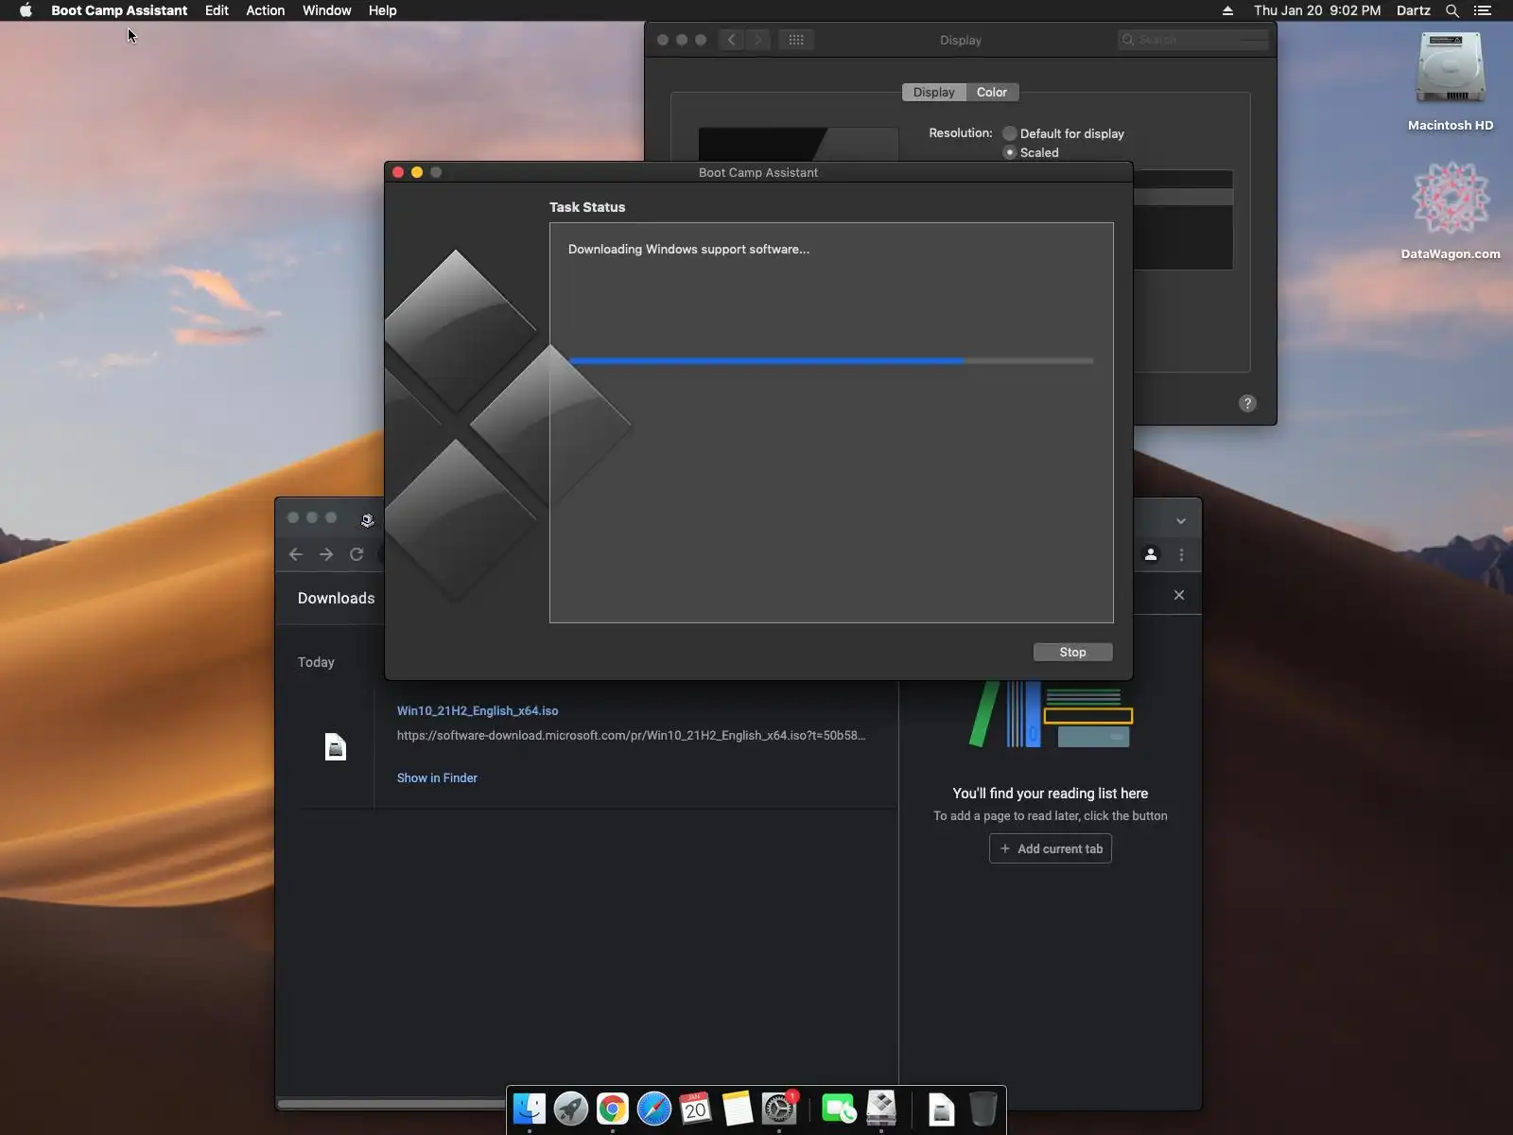Close the Boot Camp Assistant window
The image size is (1513, 1135).
(398, 172)
